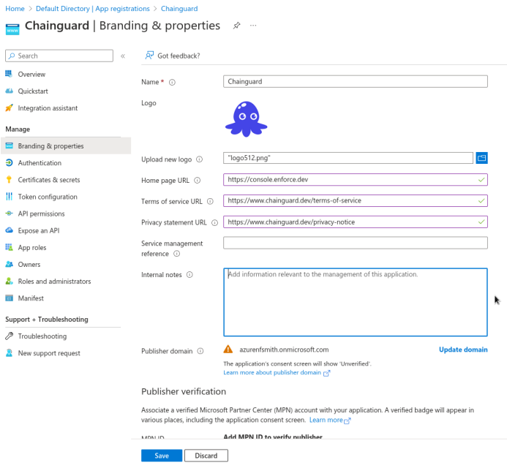Viewport: 507px width, 468px height.
Task: Click the Certificates & secrets key icon
Action: tap(9, 180)
